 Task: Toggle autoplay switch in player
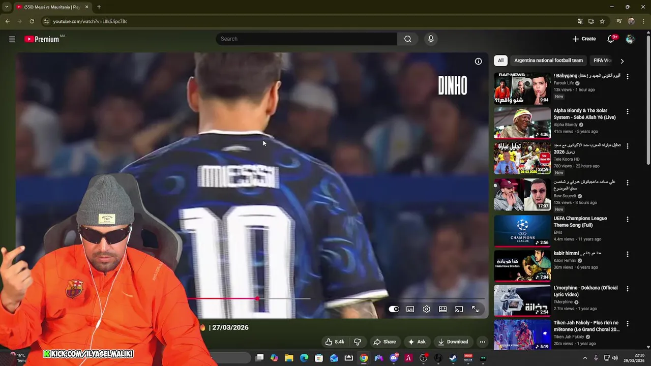pos(394,309)
